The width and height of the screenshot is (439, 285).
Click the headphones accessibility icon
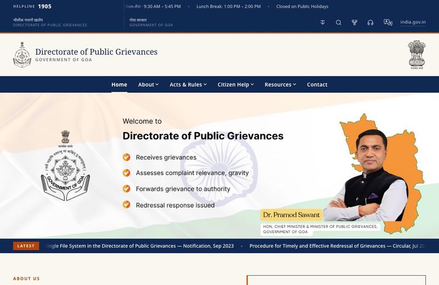click(370, 22)
